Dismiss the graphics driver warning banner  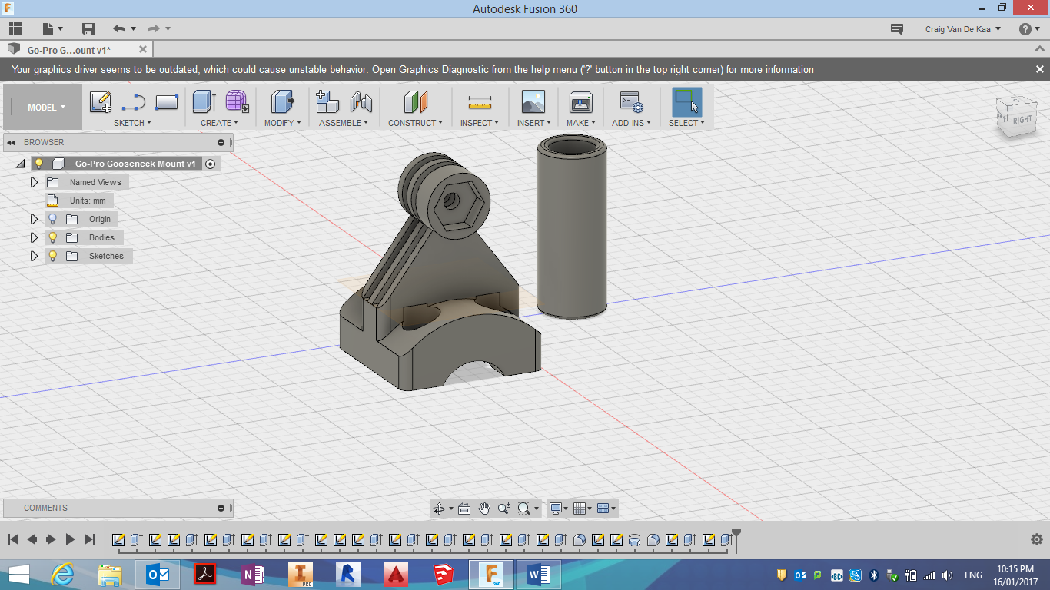(1039, 69)
